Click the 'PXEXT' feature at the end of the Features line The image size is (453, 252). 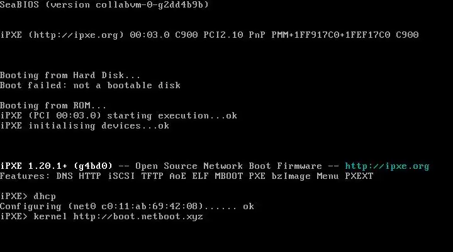[x=359, y=176]
